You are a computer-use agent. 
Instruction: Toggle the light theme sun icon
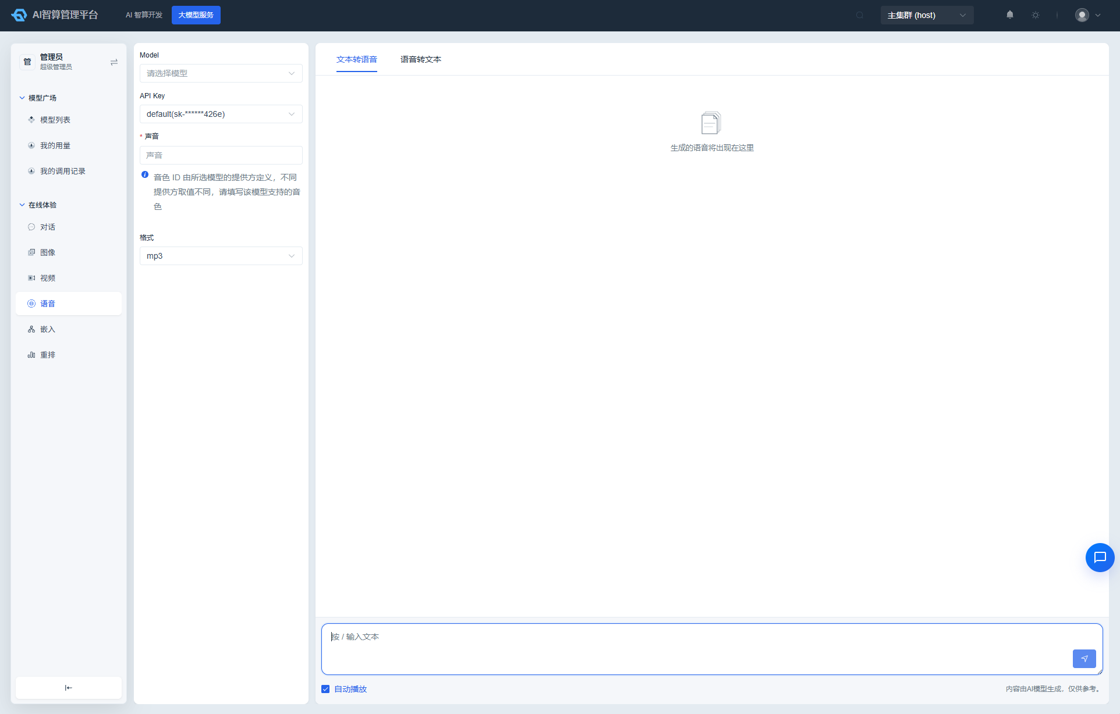click(1036, 15)
